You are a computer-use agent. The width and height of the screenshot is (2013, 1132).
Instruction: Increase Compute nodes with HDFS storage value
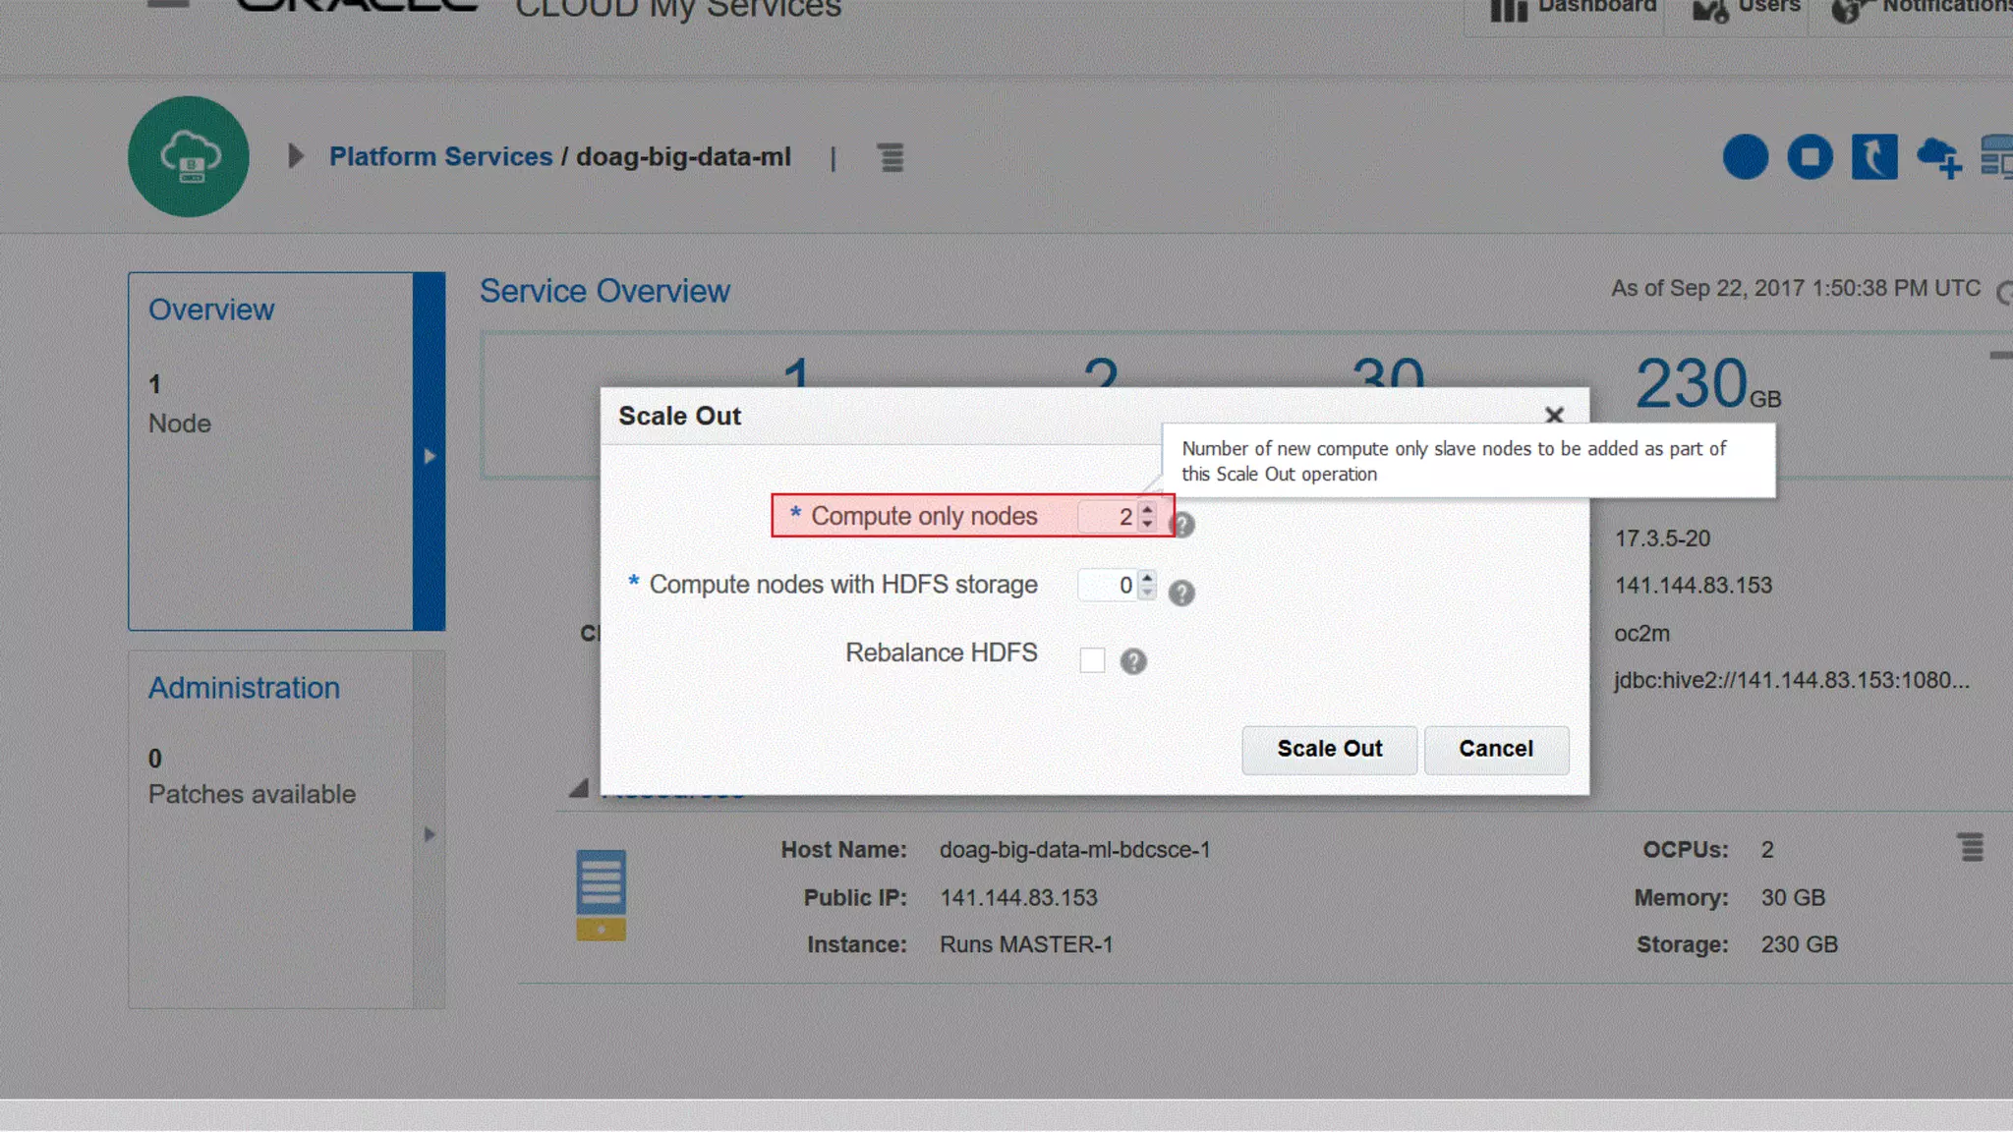[1147, 578]
